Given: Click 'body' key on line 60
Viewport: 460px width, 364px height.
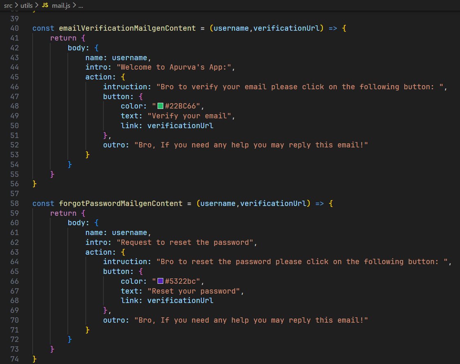Looking at the screenshot, I should (x=76, y=223).
